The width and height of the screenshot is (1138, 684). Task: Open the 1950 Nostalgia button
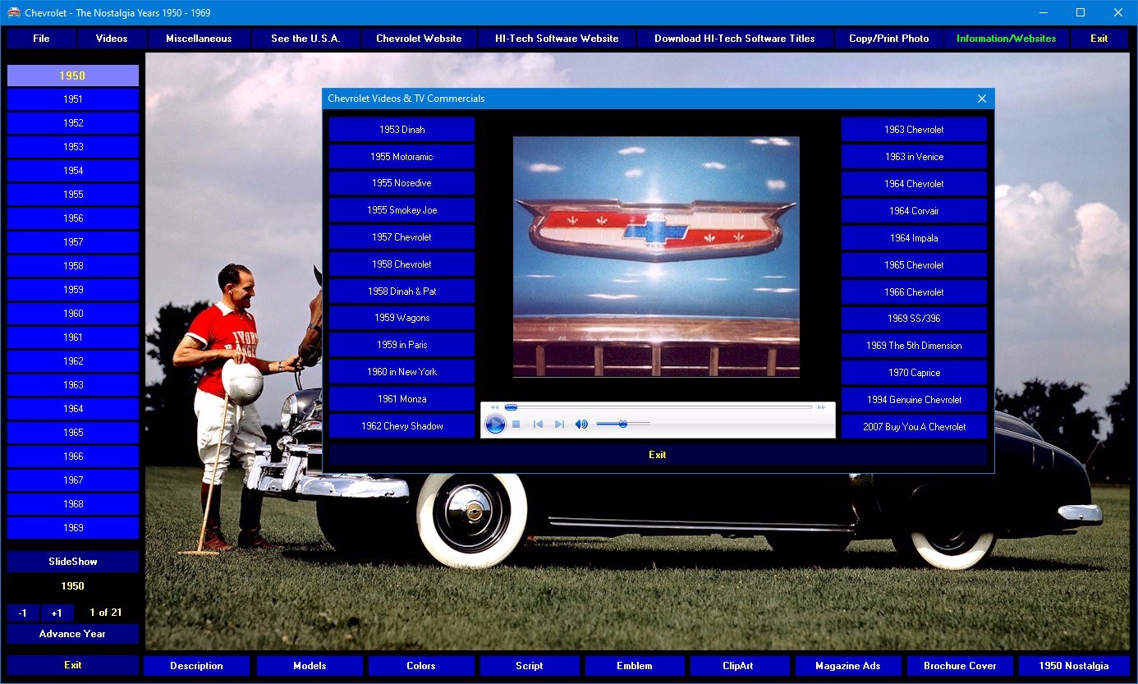tap(1073, 666)
